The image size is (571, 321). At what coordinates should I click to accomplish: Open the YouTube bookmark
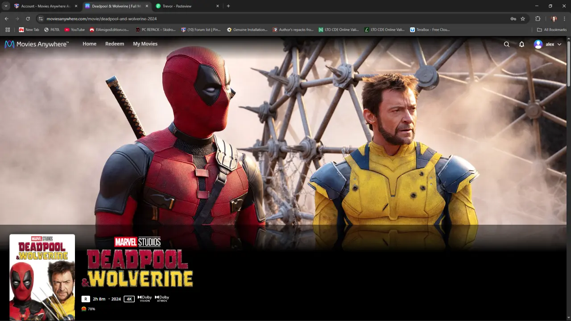(x=74, y=30)
